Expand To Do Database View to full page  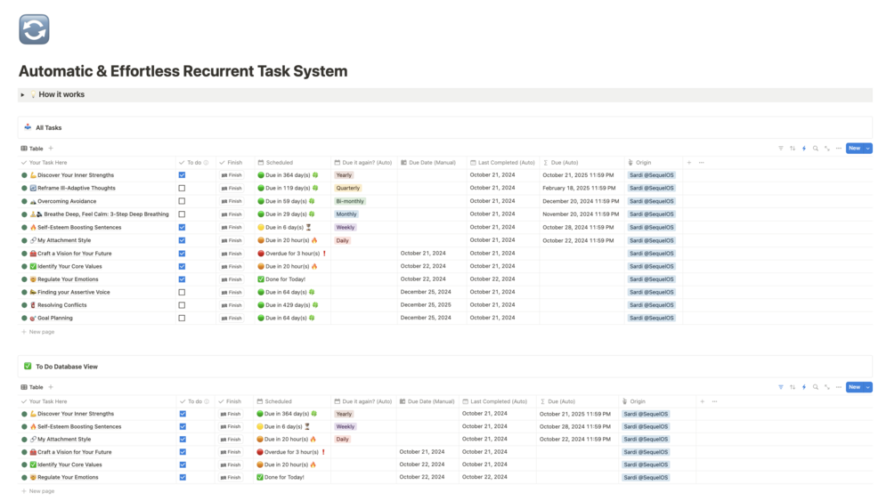[827, 387]
